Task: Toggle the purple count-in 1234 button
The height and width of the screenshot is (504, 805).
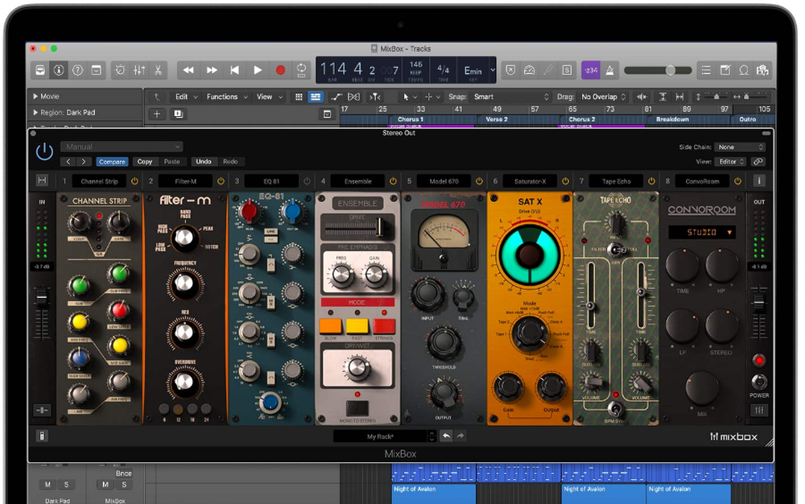Action: coord(590,70)
